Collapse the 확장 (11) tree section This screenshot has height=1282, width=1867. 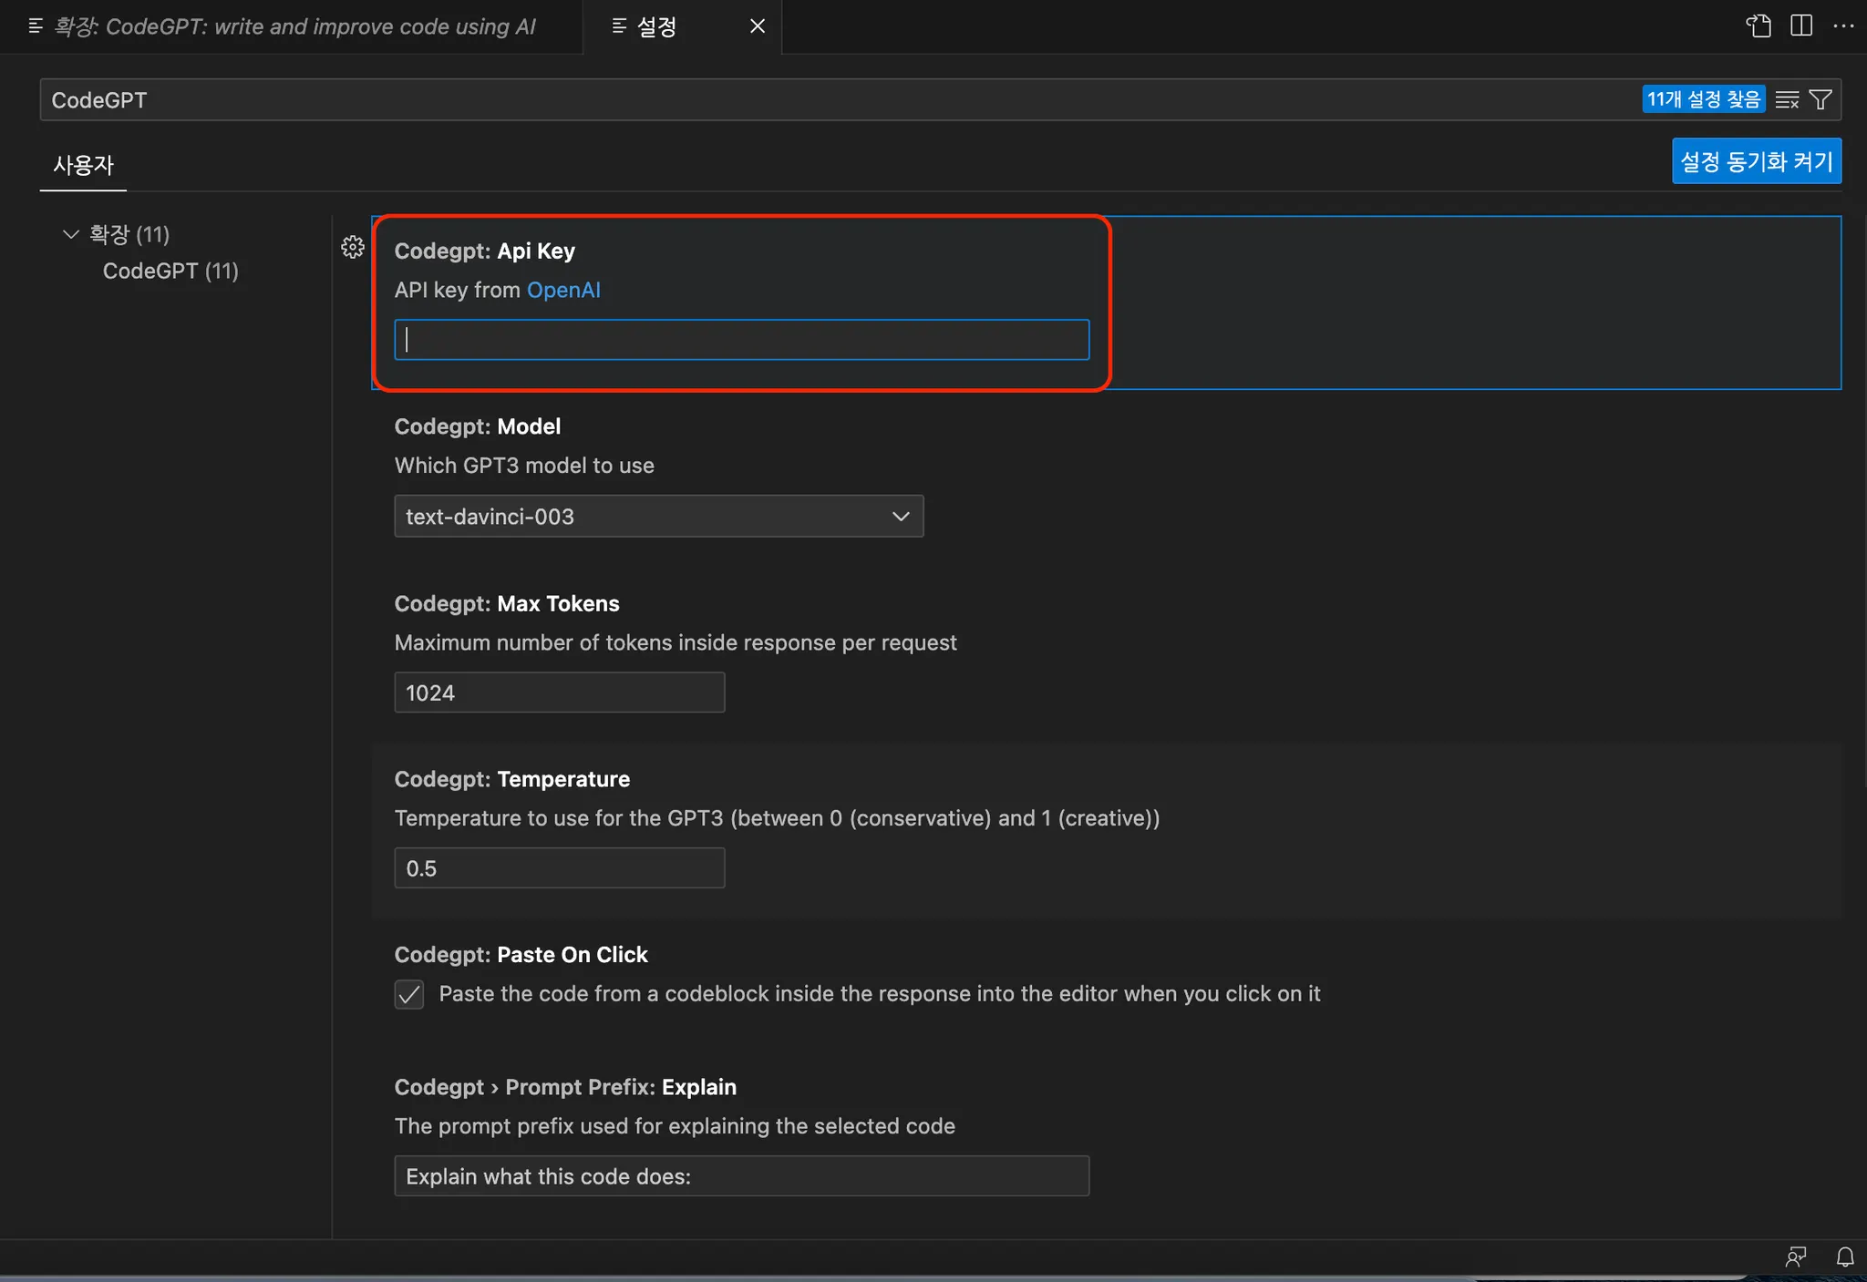coord(71,234)
